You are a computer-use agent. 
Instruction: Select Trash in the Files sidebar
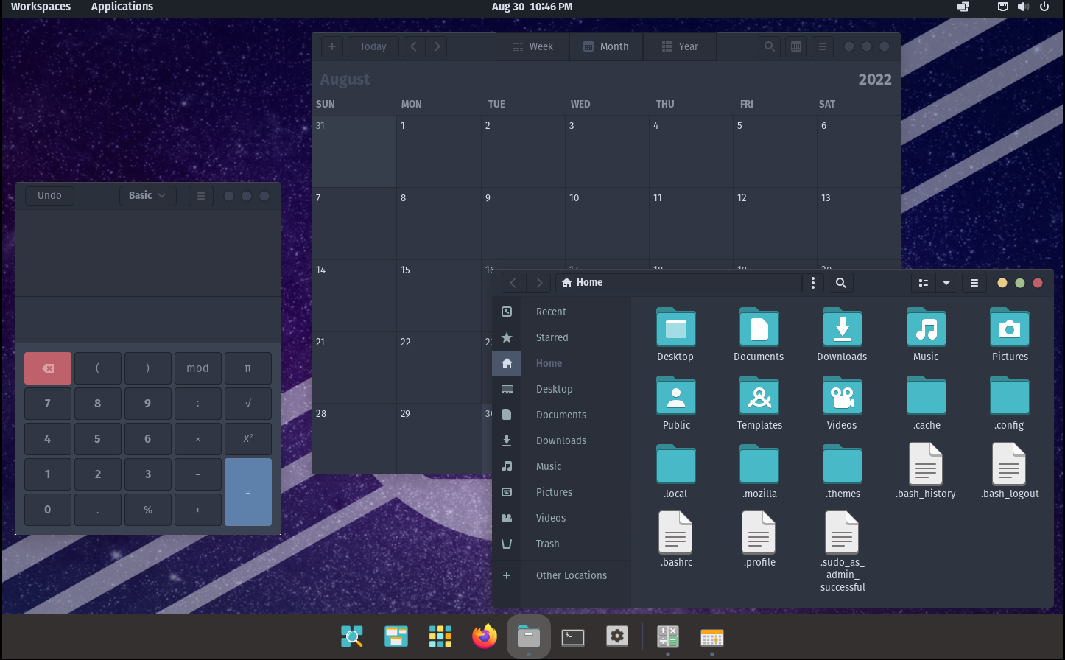pos(547,544)
